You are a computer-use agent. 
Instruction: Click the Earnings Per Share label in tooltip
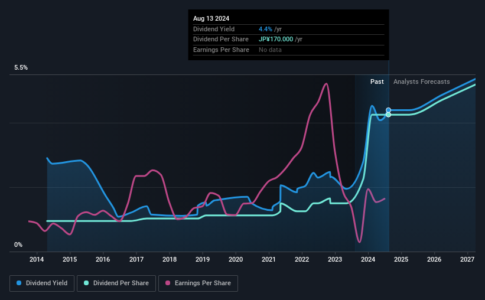point(221,50)
